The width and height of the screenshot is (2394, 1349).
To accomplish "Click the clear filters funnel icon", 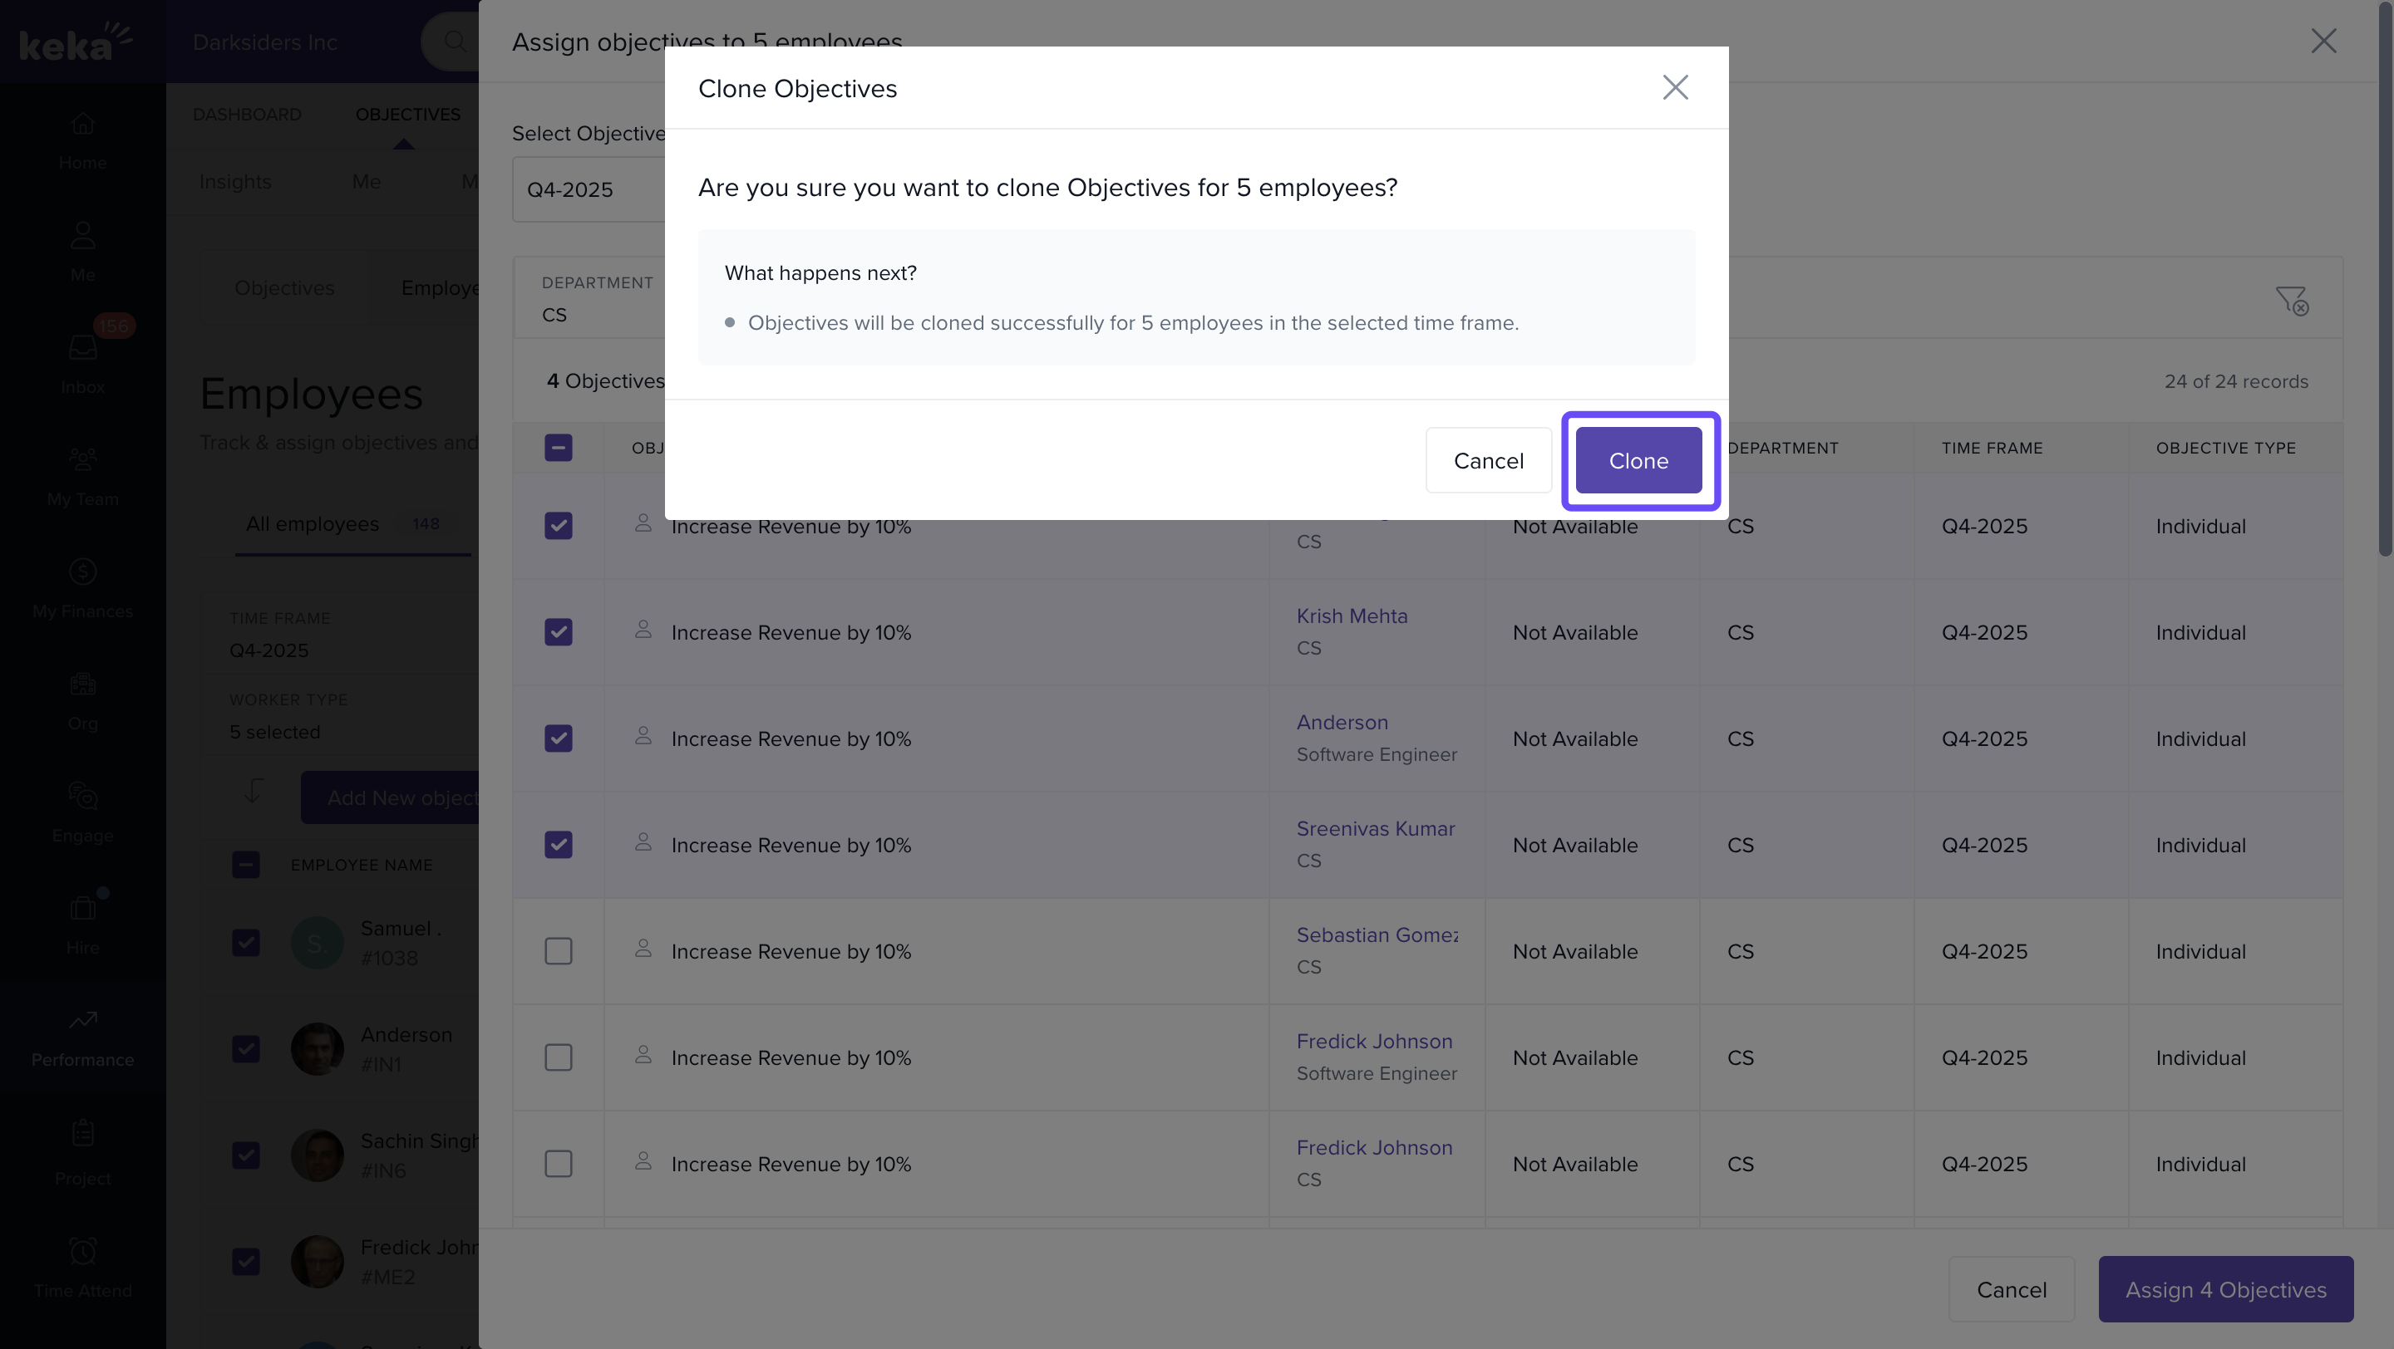I will click(x=2291, y=300).
